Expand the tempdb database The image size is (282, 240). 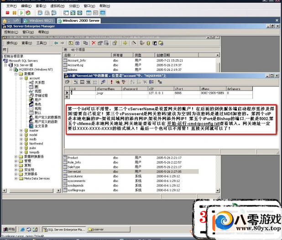point(21,152)
